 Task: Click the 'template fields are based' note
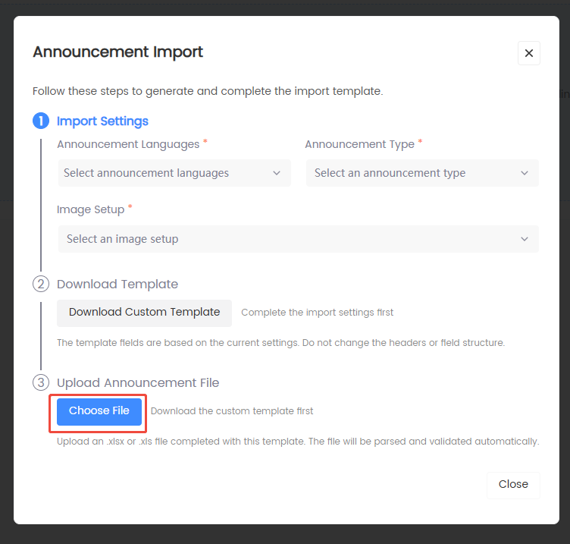[281, 343]
